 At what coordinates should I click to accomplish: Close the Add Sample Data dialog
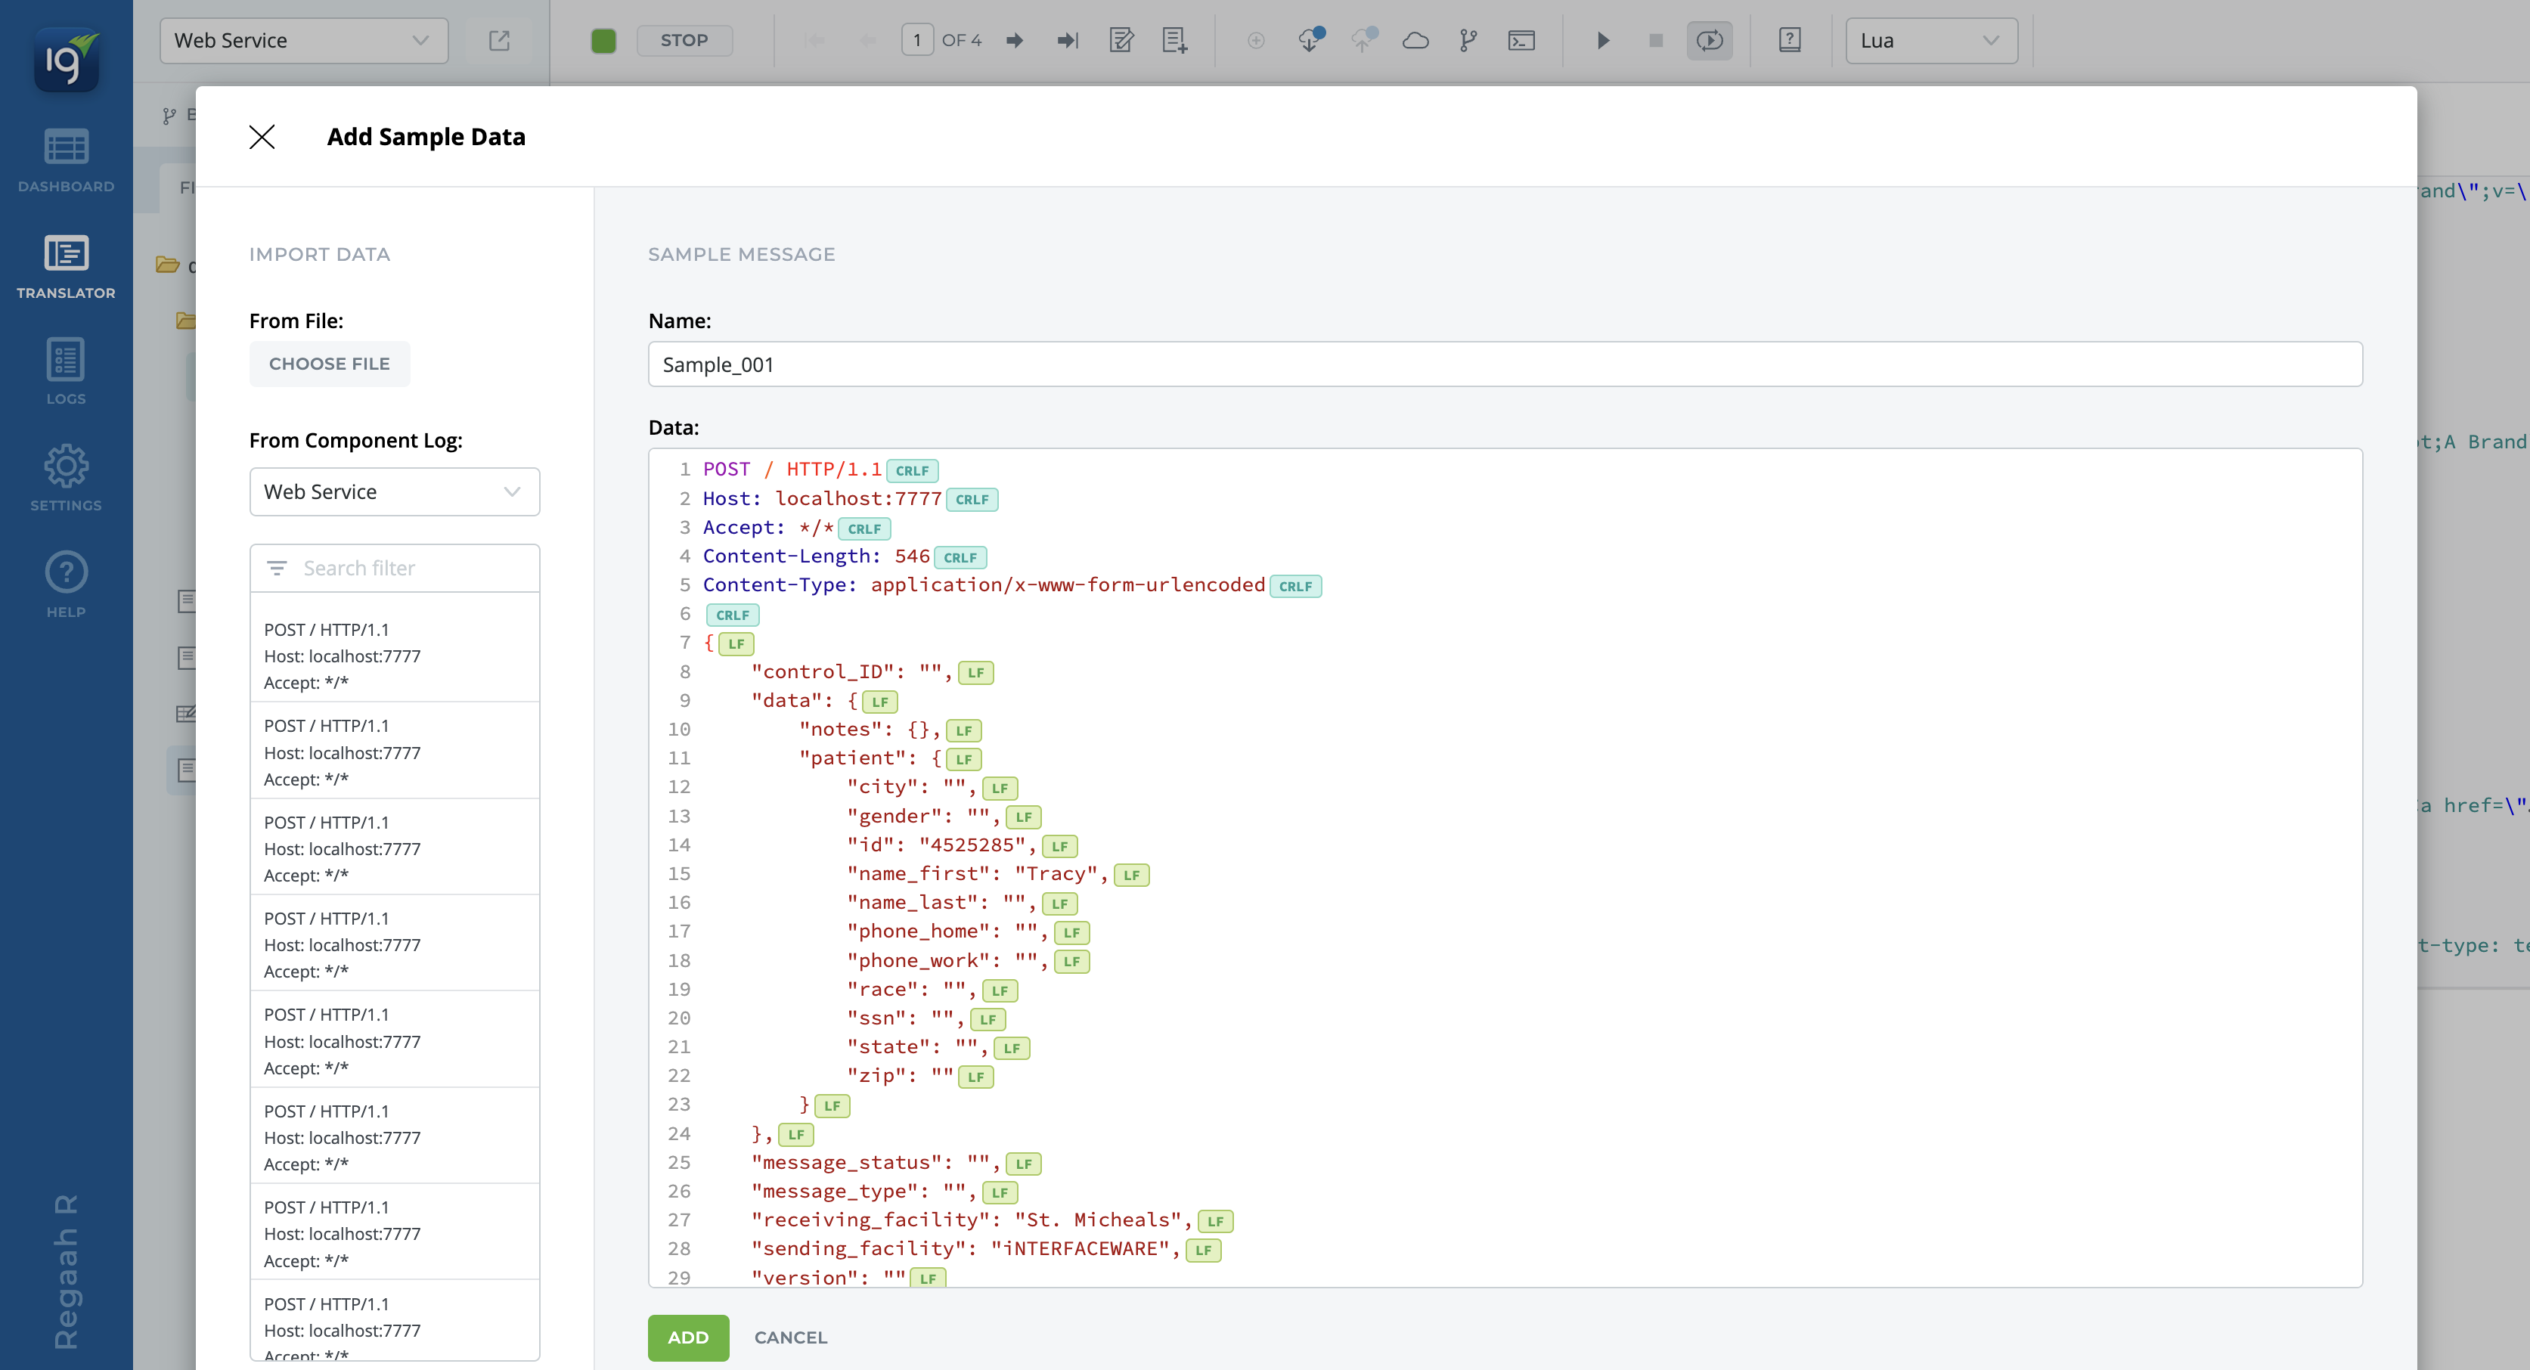[x=262, y=137]
